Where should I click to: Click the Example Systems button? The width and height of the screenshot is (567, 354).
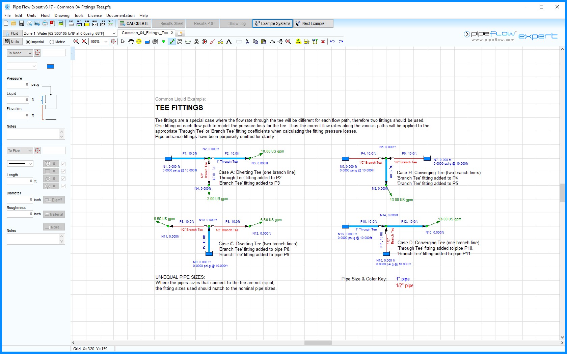point(272,23)
